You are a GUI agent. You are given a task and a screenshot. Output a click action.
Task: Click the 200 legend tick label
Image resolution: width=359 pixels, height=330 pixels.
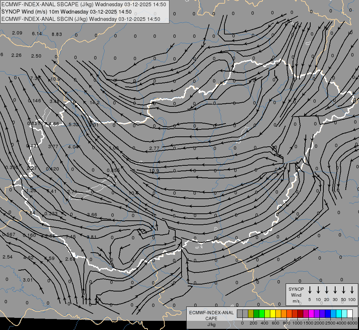(x=253, y=323)
